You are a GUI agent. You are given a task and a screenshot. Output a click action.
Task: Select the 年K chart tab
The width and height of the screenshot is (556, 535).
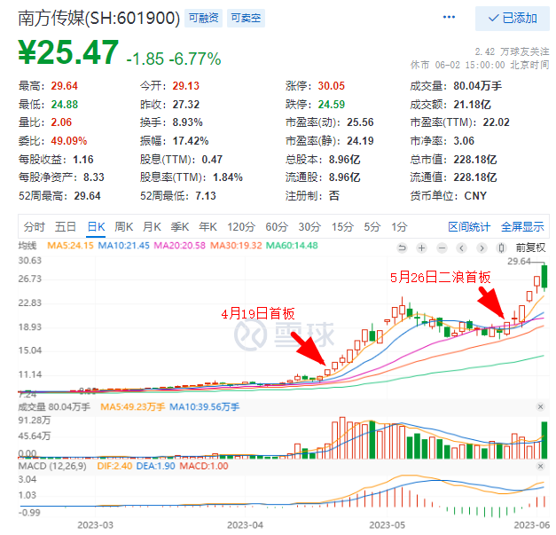point(208,227)
